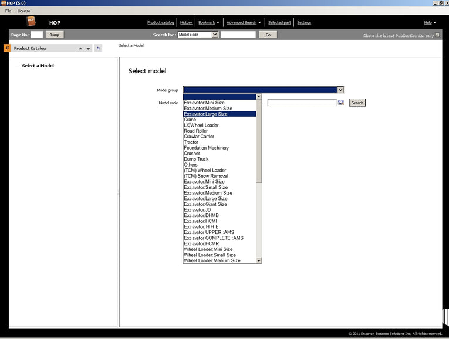
Task: Open the License menu
Action: [24, 11]
